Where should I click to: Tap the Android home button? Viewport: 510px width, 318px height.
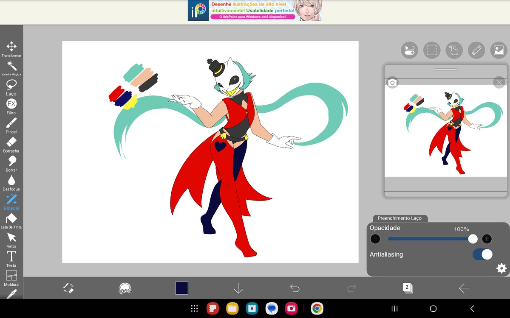[x=433, y=309]
